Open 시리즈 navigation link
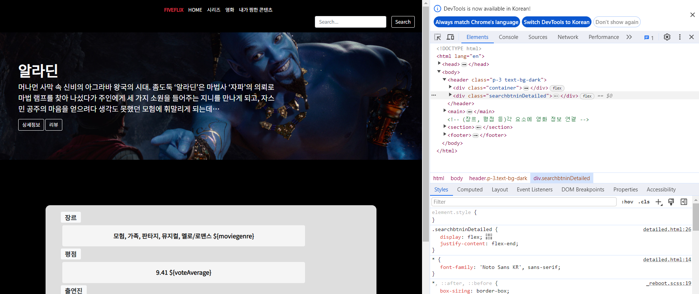699x294 pixels. 214,10
